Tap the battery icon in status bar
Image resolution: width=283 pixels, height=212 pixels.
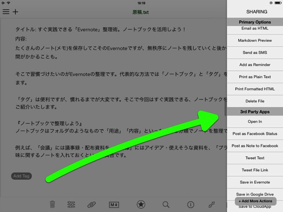[x=278, y=3]
